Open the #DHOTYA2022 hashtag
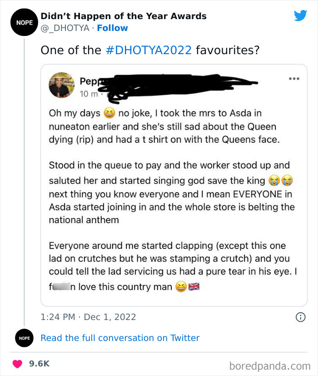The width and height of the screenshot is (318, 376). [x=149, y=50]
